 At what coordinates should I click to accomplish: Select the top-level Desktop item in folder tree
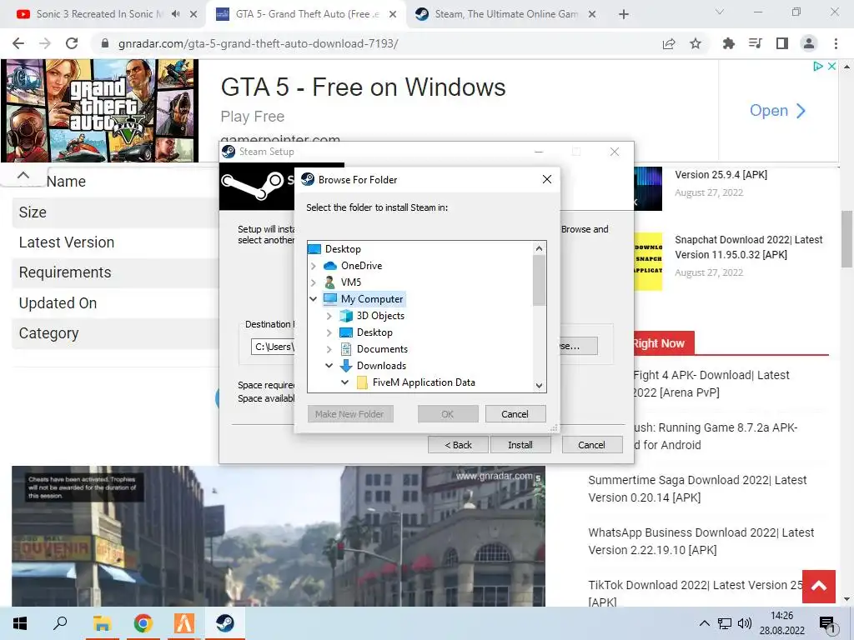tap(343, 249)
